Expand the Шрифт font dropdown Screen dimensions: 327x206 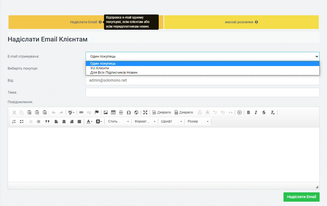click(171, 121)
